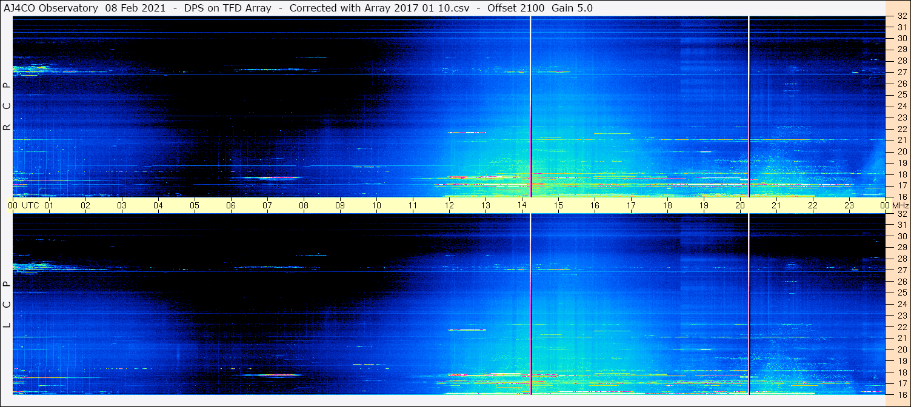This screenshot has height=407, width=911.
Task: Click the LCP polarization label
Action: [7, 305]
